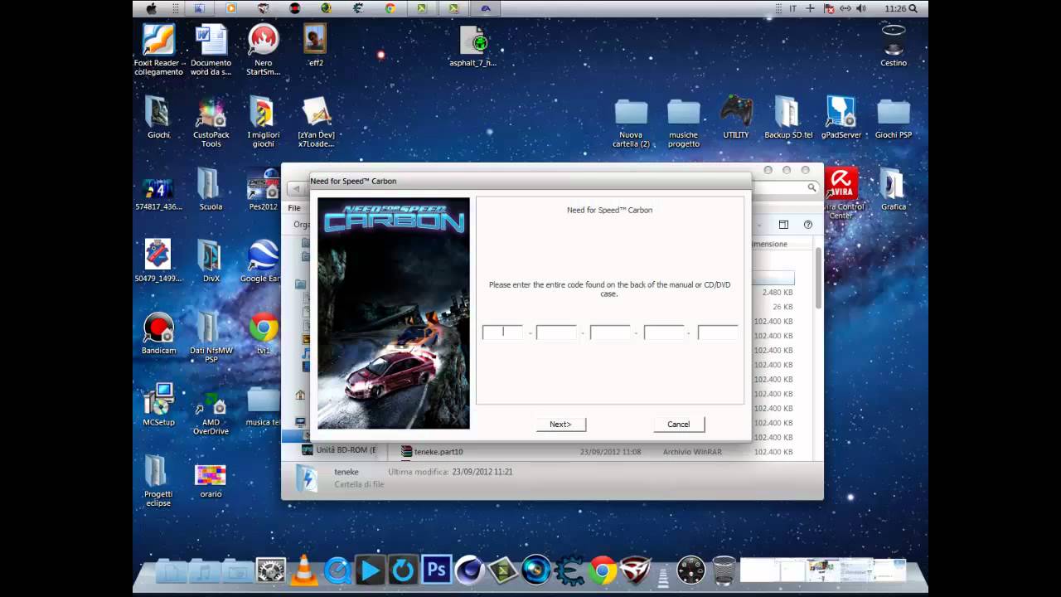Select the asphalt_7_h desktop file icon
Image resolution: width=1061 pixels, height=597 pixels.
click(x=472, y=46)
